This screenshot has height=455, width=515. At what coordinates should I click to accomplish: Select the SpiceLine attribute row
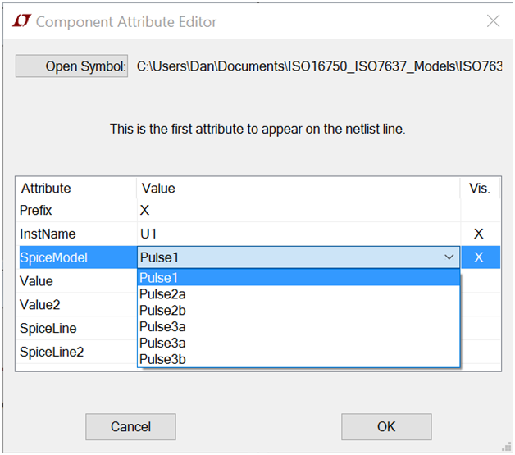pyautogui.click(x=76, y=328)
